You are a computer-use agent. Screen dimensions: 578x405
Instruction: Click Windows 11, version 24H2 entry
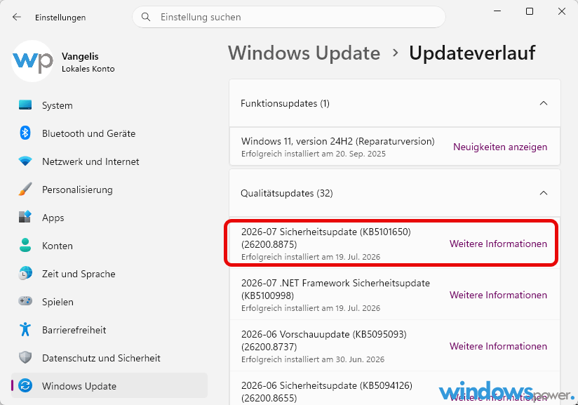coord(395,147)
